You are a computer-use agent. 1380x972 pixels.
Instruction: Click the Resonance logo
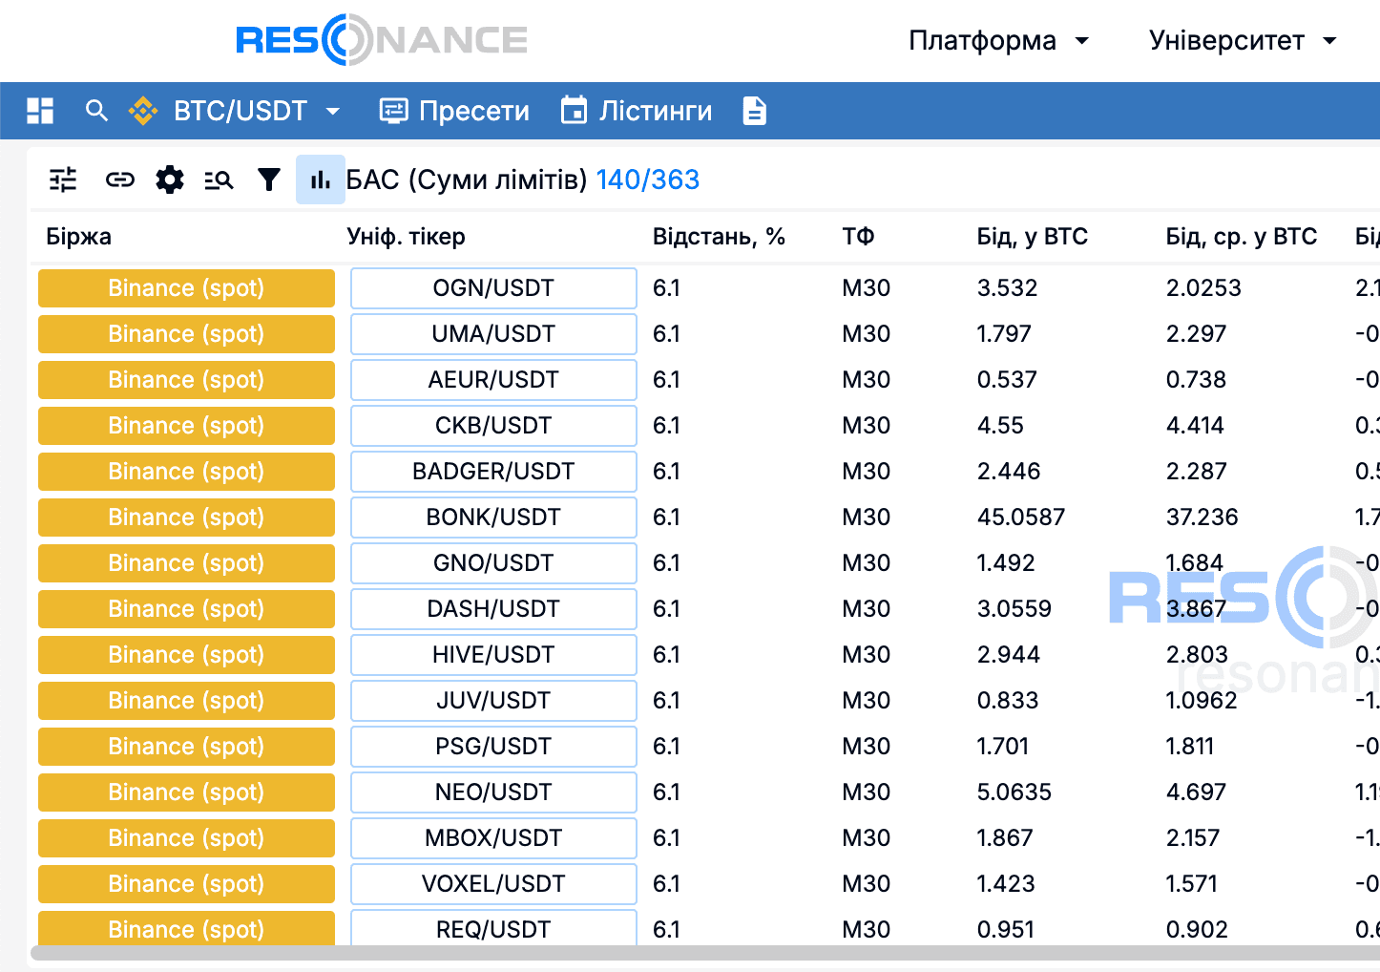coord(382,40)
